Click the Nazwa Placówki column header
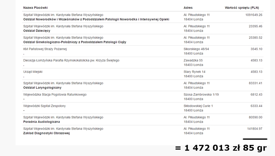This screenshot has width=275, height=156. [35, 7]
